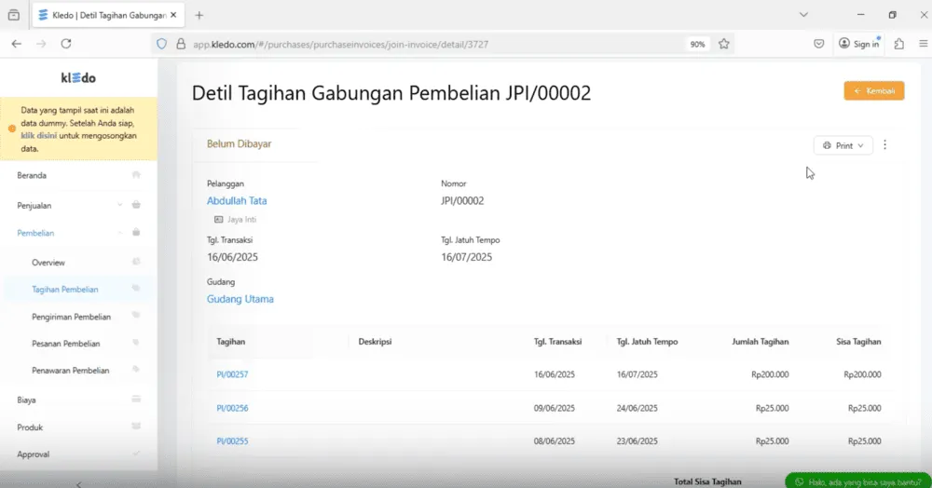The height and width of the screenshot is (488, 932).
Task: Click the address bar URL
Action: tap(340, 44)
